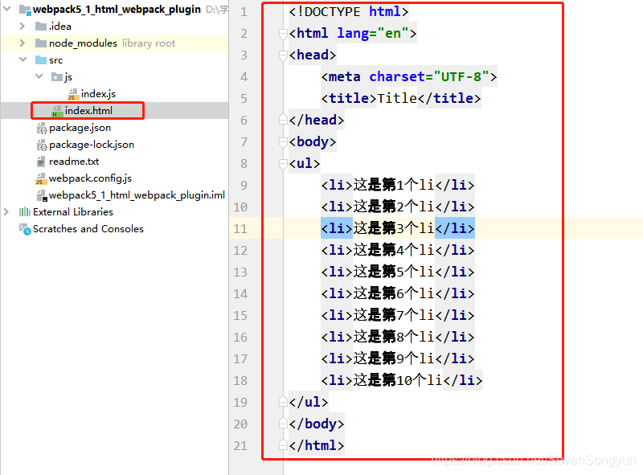Viewport: 643px width, 475px height.
Task: Open package-lock.json from the tree
Action: click(92, 145)
